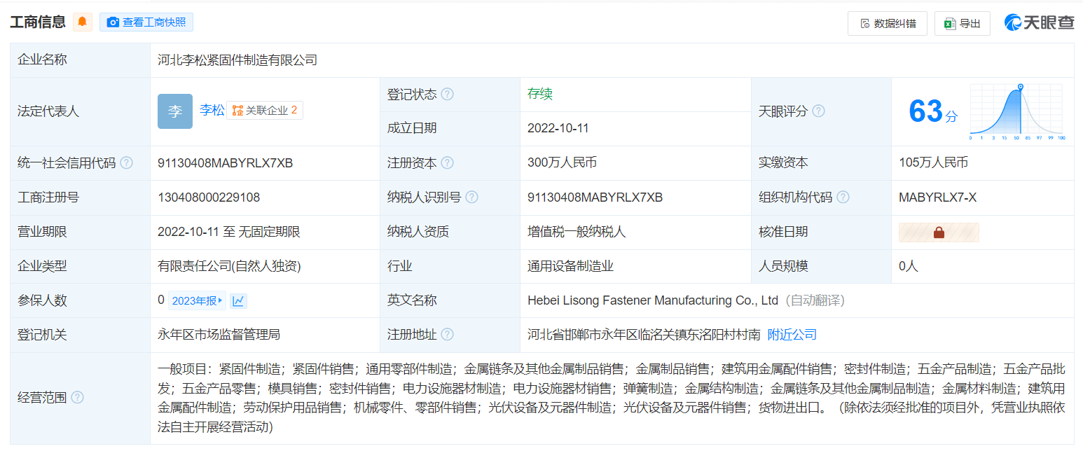Click the Excel icon in 导出 button
This screenshot has width=1083, height=458.
pos(950,23)
